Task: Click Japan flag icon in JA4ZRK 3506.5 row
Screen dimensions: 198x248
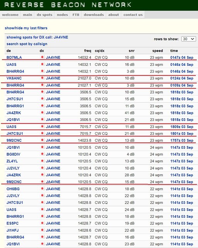Action: point(42,112)
